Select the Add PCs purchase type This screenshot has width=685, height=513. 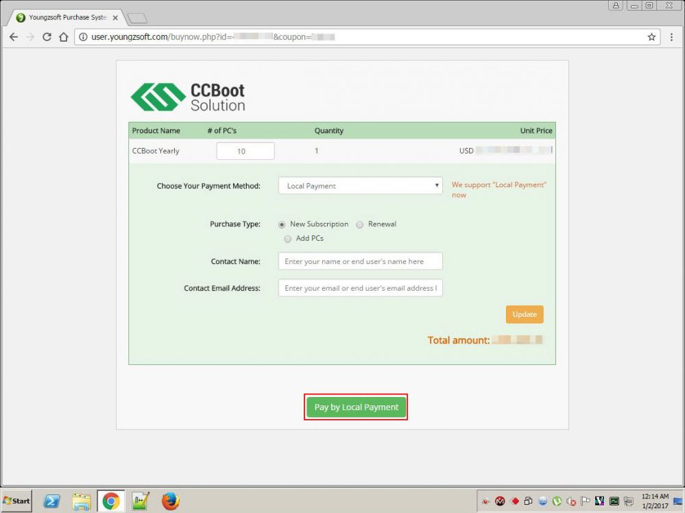coord(288,239)
